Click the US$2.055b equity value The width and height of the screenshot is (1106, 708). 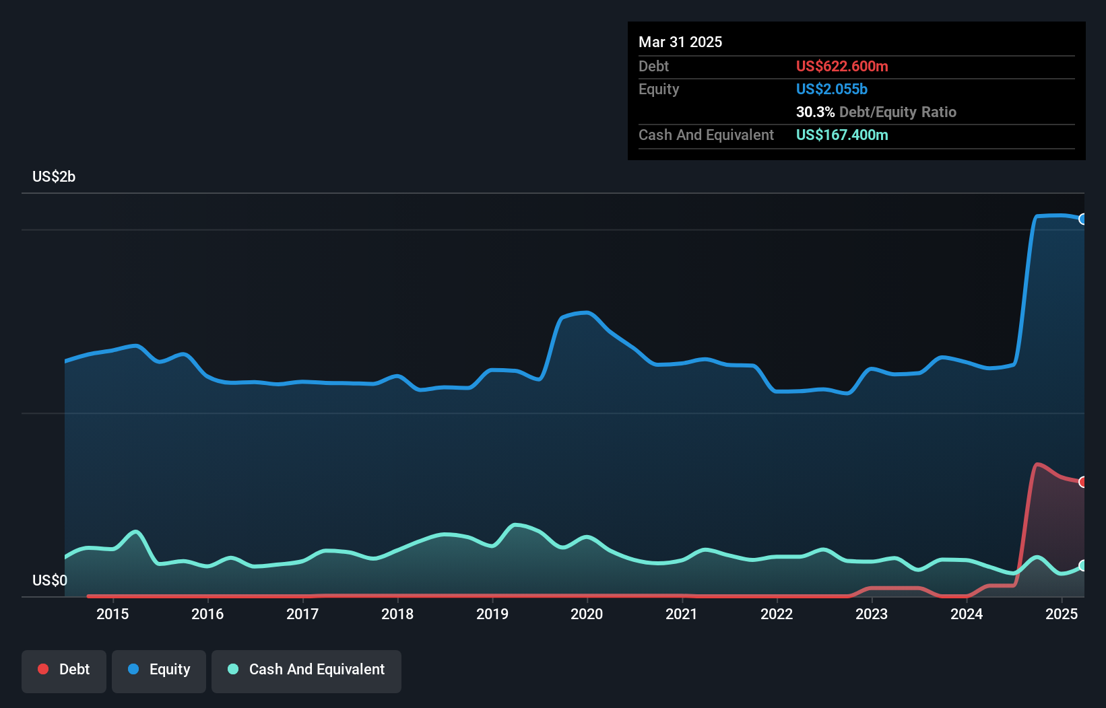(x=832, y=89)
